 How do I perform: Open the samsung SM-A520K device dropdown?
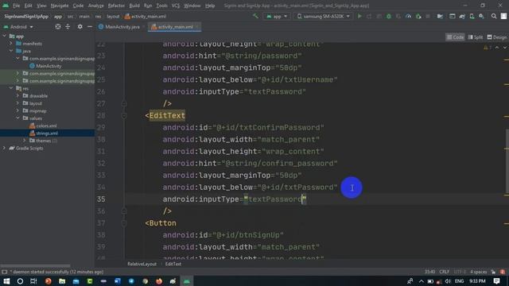324,16
